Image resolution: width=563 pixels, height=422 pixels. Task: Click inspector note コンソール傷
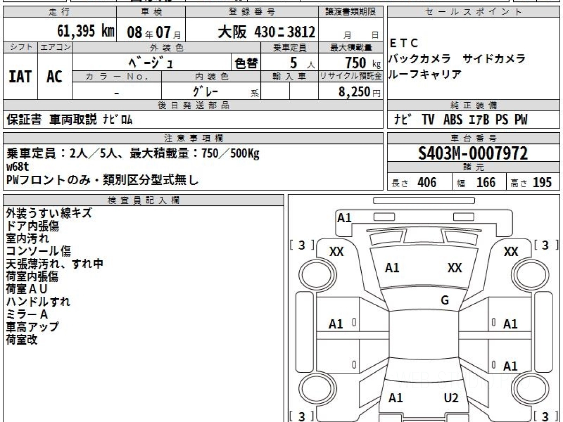[38, 251]
